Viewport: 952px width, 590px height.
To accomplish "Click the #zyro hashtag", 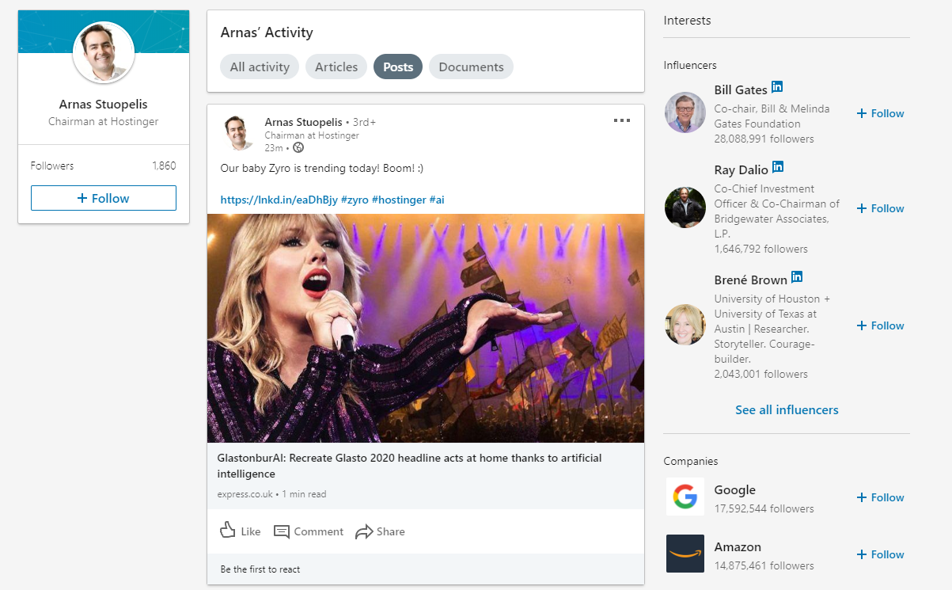I will [355, 200].
